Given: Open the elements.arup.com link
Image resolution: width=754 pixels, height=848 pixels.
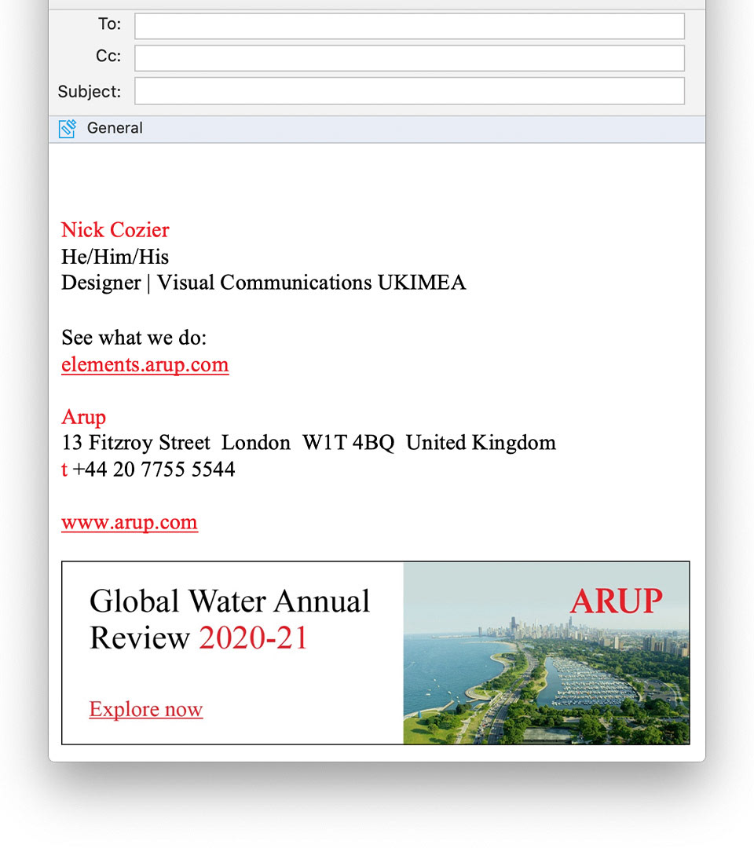Looking at the screenshot, I should 145,364.
